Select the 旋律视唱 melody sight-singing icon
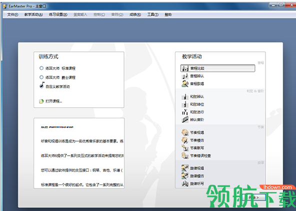296x211 pixels. pos(185,168)
